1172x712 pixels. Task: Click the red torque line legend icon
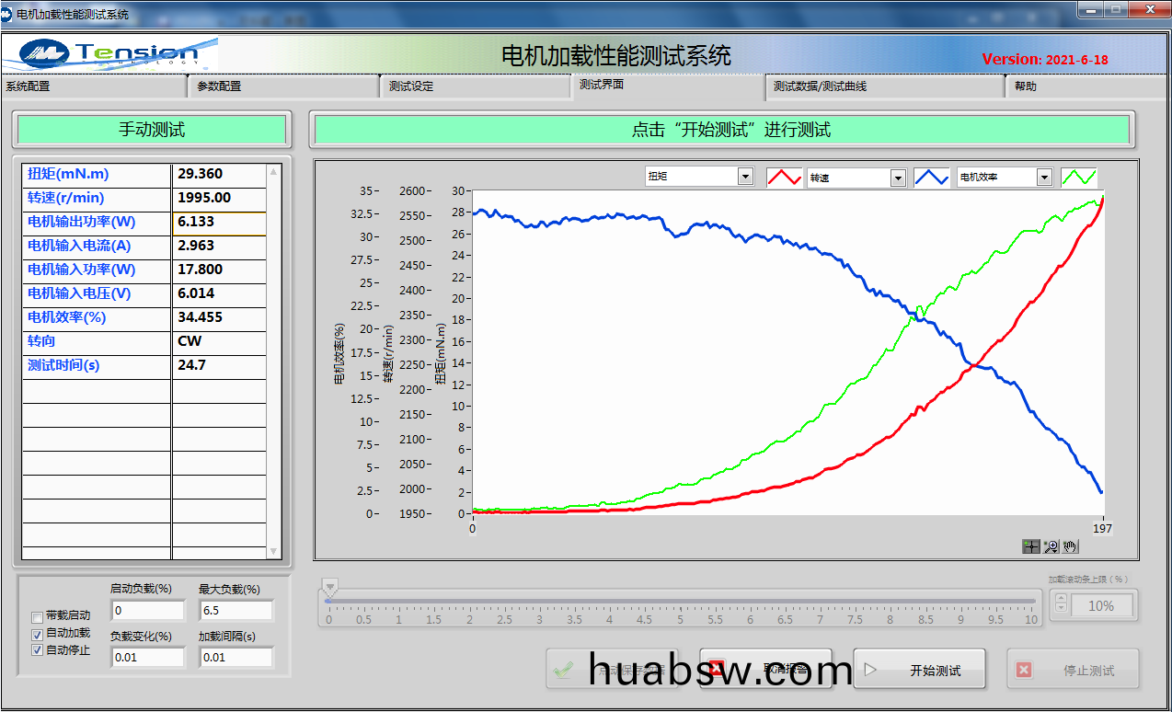point(784,178)
